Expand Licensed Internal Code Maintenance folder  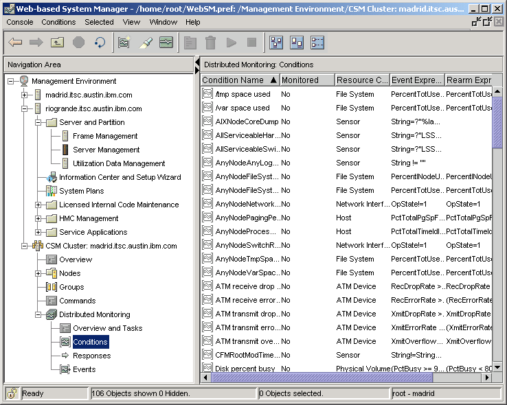click(38, 205)
